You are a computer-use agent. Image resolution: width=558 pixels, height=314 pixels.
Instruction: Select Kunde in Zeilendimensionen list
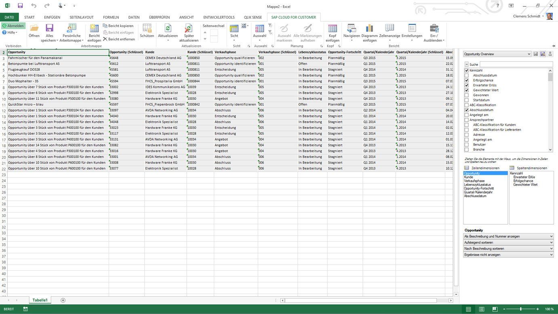pyautogui.click(x=485, y=177)
